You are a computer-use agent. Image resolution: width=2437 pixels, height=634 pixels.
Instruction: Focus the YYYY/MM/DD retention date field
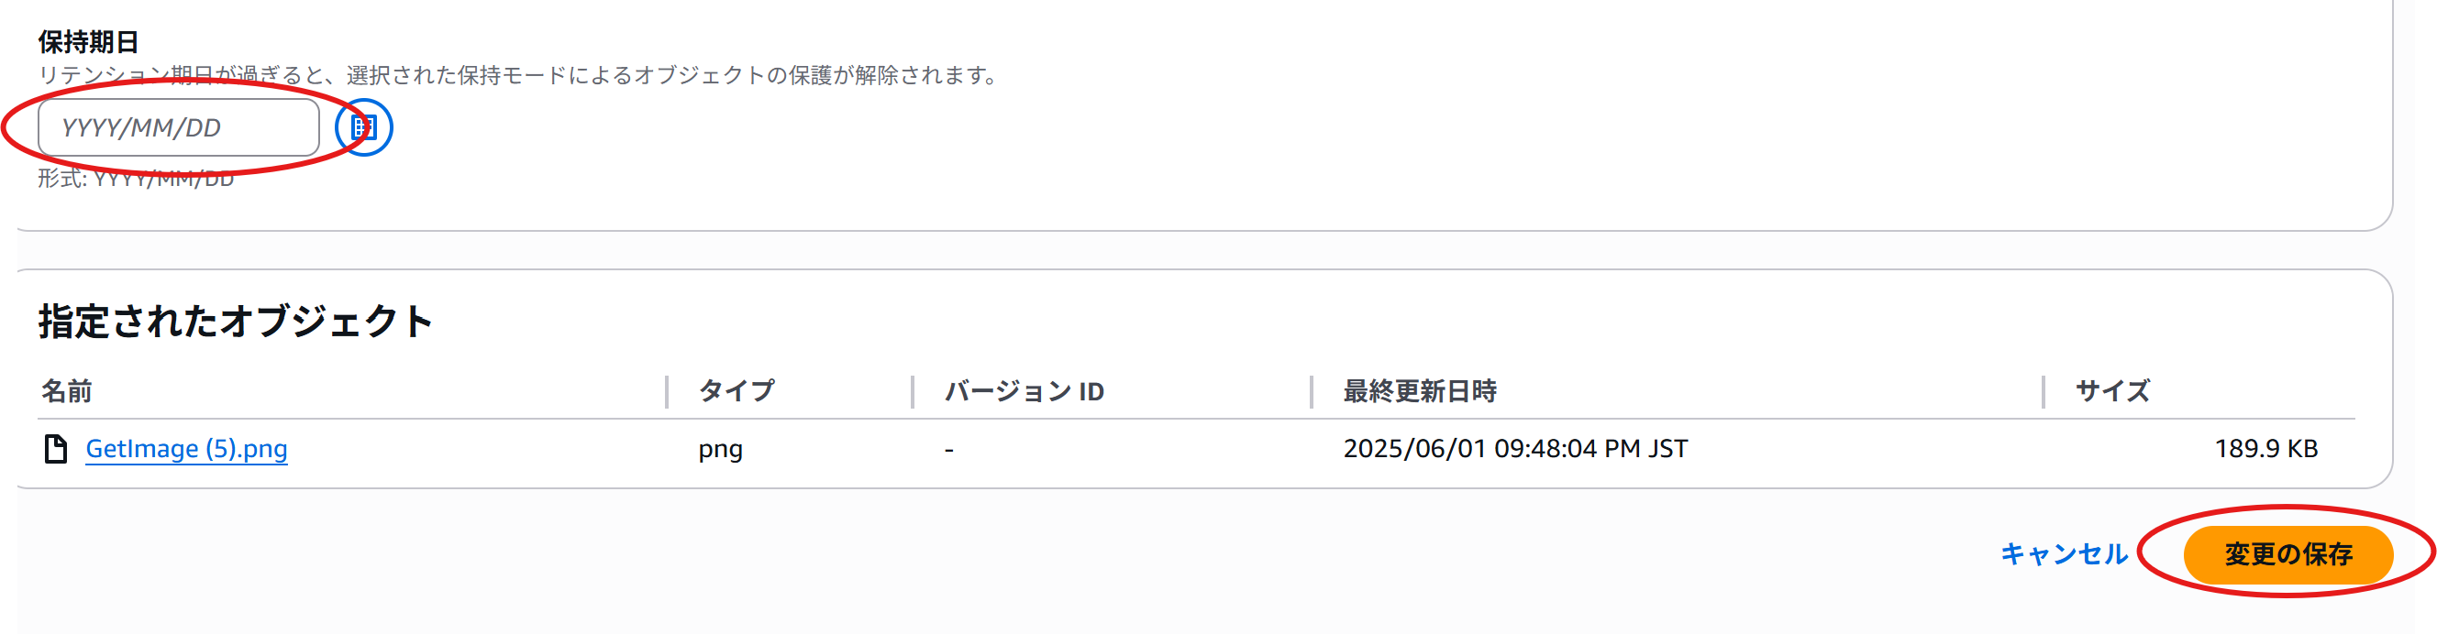179,127
